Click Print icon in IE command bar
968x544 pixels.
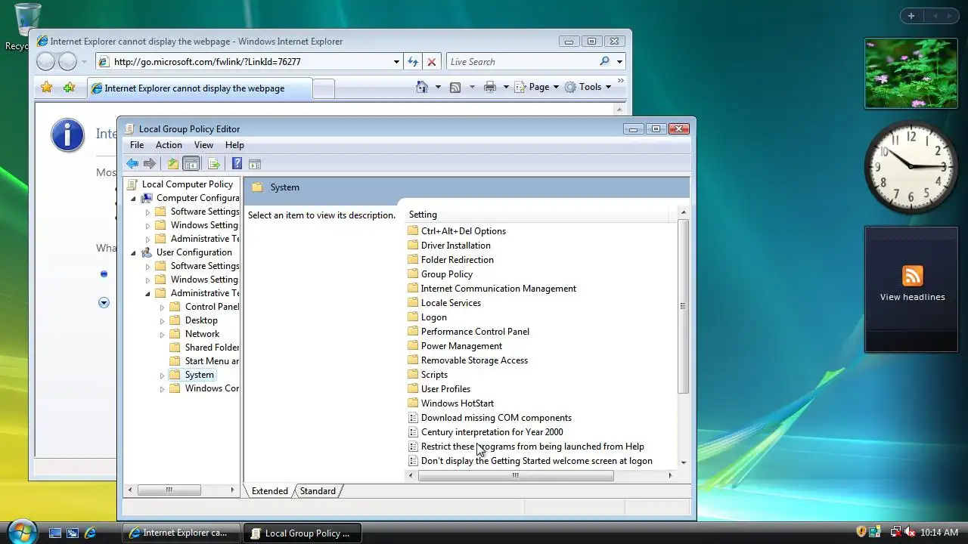[x=490, y=88]
